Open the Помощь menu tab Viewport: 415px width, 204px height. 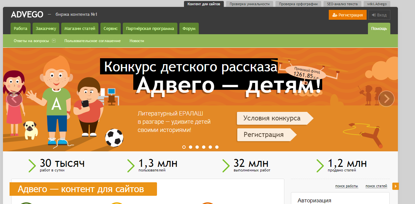(379, 28)
